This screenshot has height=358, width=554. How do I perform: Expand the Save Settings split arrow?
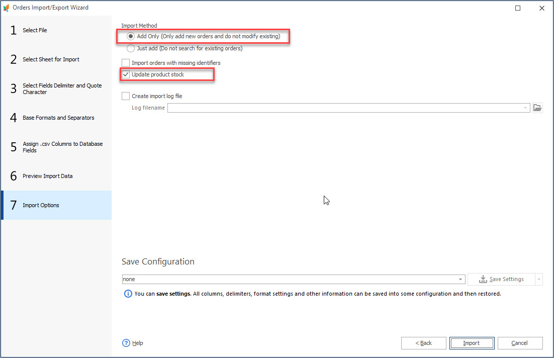coord(539,279)
